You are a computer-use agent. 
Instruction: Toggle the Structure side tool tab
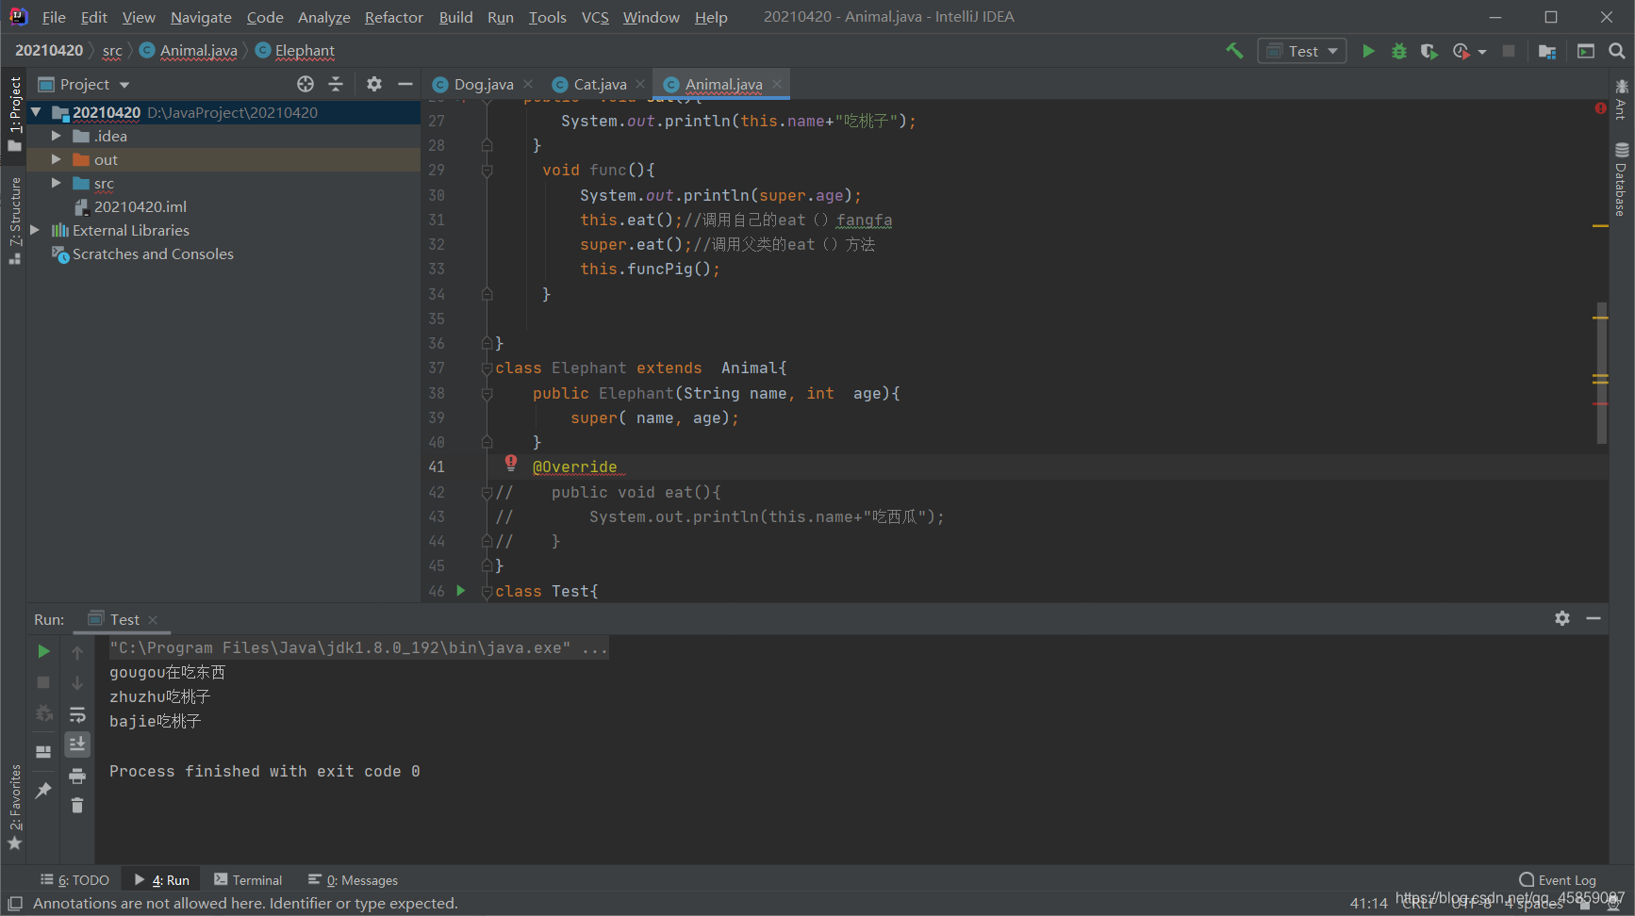pyautogui.click(x=14, y=220)
